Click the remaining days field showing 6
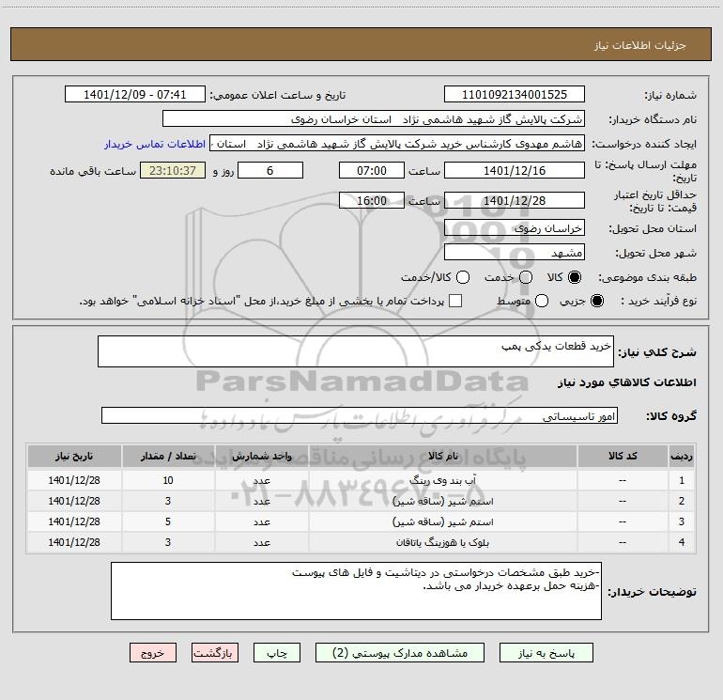This screenshot has width=723, height=700. pyautogui.click(x=270, y=170)
